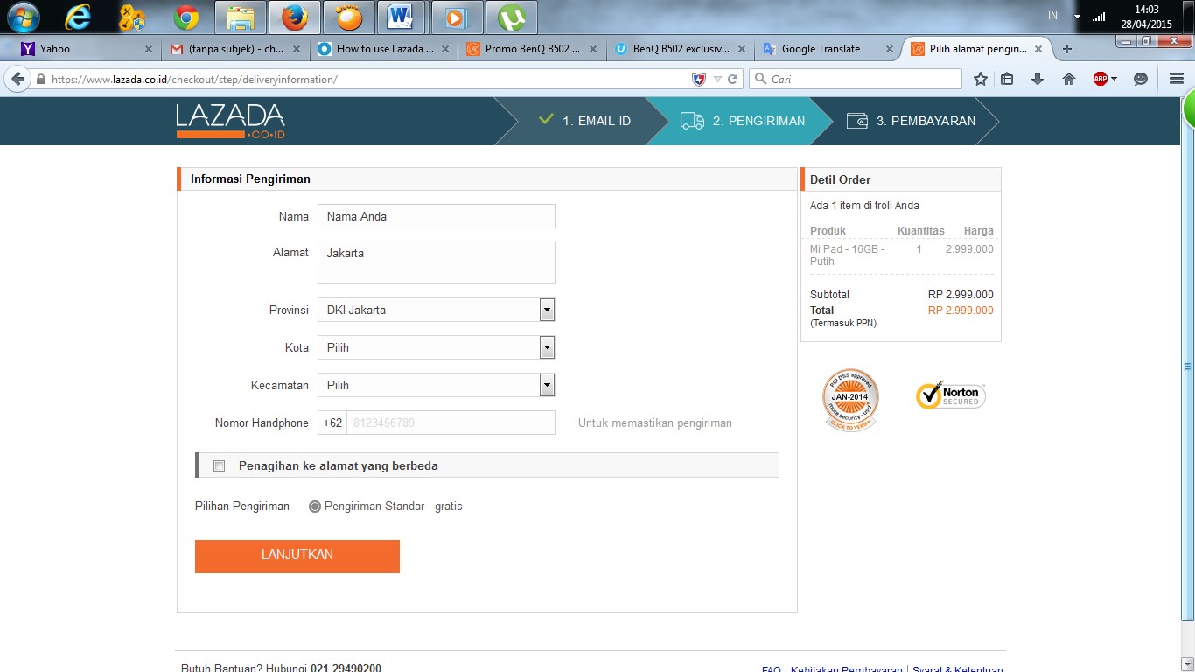Enable Penagihan ke alamat yang berbeda checkbox
1195x672 pixels.
pos(220,465)
